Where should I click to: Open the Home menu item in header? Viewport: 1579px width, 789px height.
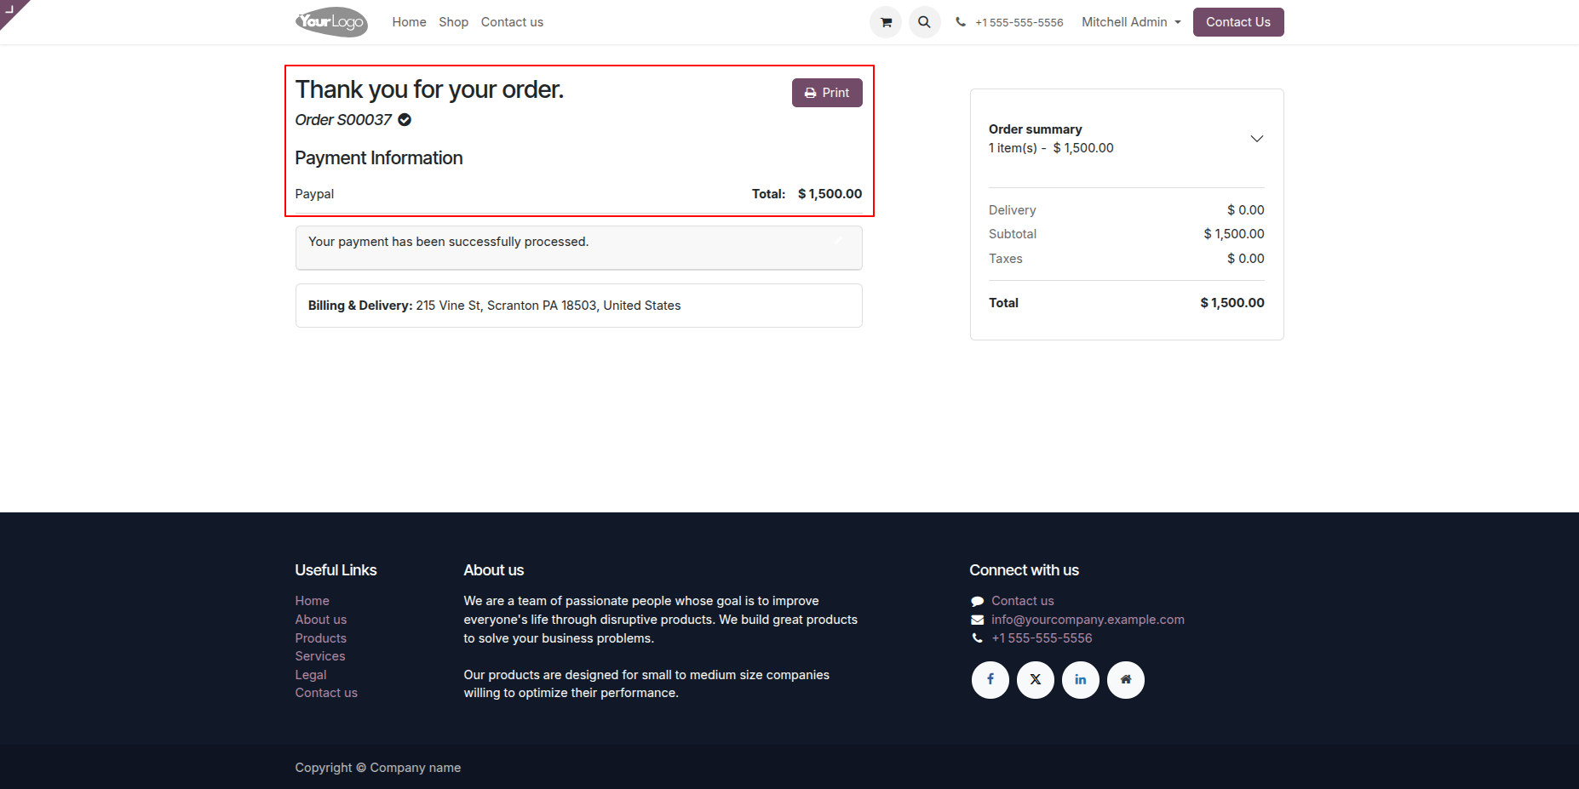pos(409,22)
